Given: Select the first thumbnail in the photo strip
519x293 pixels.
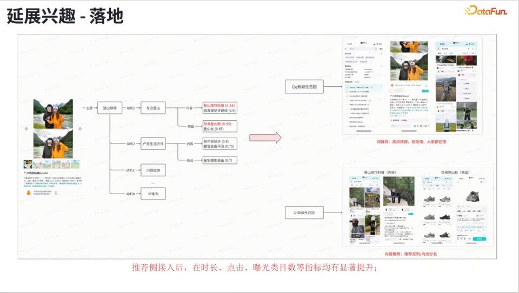Looking at the screenshot, I should tap(28, 164).
